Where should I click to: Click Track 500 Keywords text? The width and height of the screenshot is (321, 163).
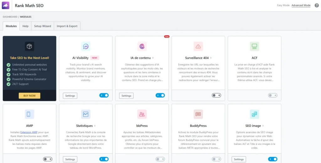tap(24, 74)
